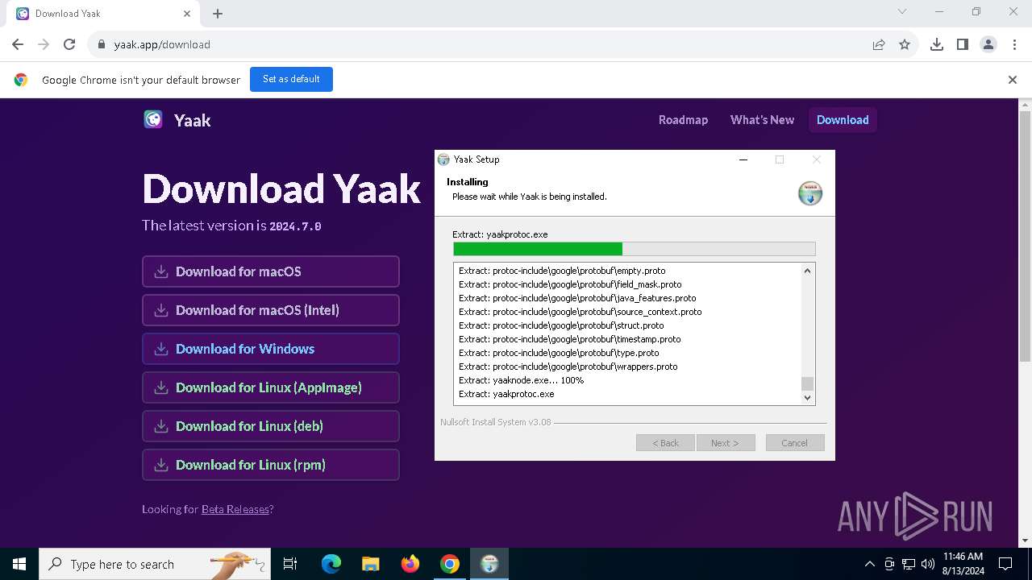Reload the yaak.app page
This screenshot has width=1032, height=580.
point(69,45)
